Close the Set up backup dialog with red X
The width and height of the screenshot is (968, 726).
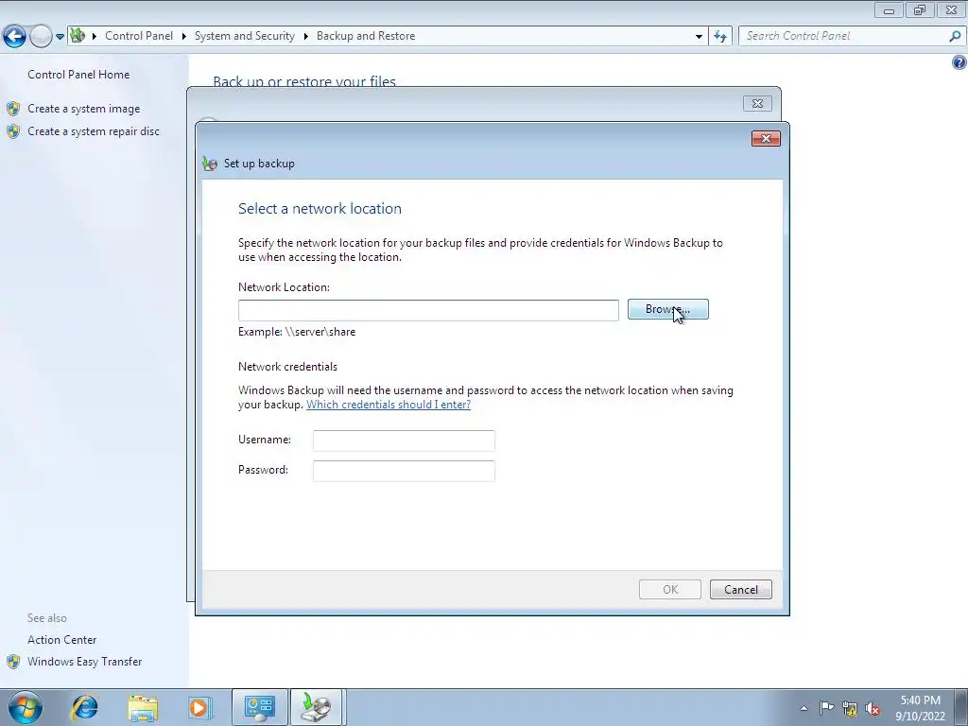(x=766, y=138)
